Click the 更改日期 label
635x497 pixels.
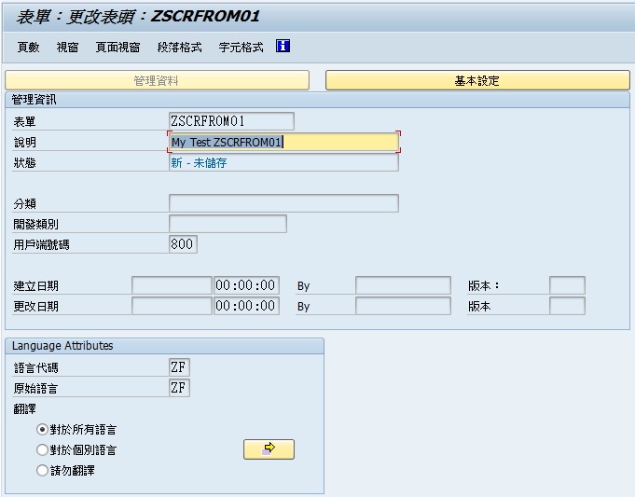point(35,306)
